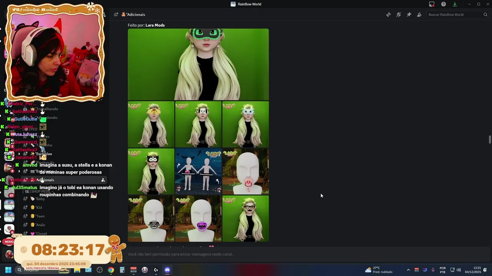Open the Calculator taskbar icon

point(122,270)
